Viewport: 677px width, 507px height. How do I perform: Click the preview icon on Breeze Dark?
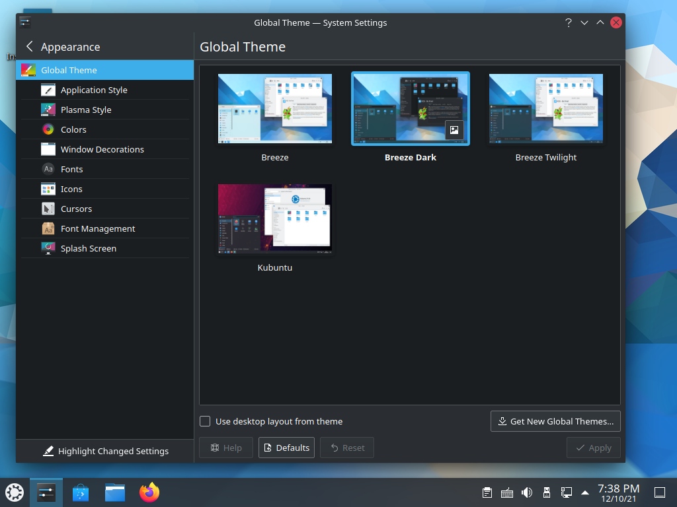click(x=454, y=130)
